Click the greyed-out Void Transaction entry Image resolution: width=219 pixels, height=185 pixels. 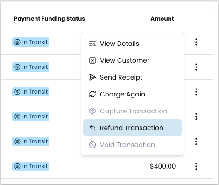[x=132, y=145]
